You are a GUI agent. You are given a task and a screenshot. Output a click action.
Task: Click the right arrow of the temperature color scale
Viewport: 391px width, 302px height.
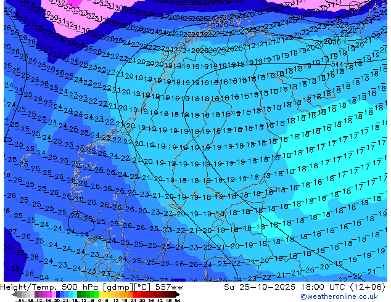coord(178,294)
